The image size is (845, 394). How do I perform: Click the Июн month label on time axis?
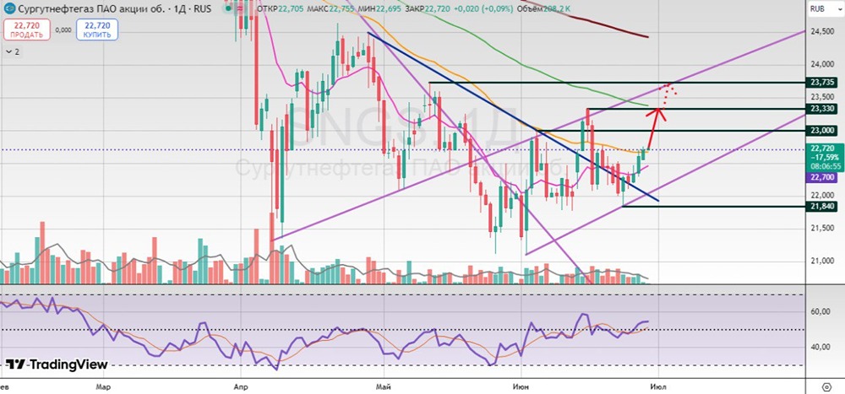click(x=521, y=386)
